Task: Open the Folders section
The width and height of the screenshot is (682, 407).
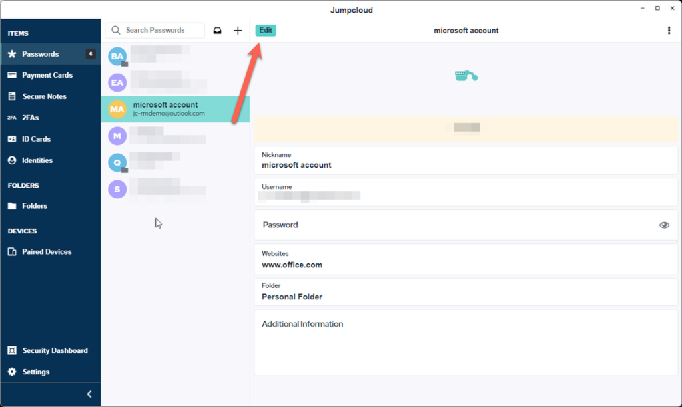Action: 12,206
